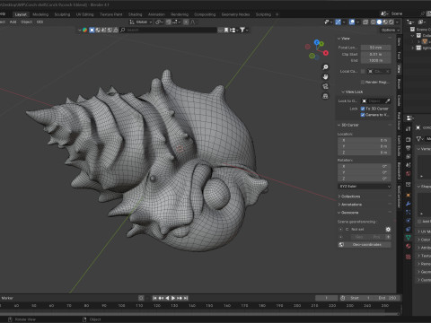431x323 pixels.
Task: Collapse the 3D Cursor panel
Action: 348,125
